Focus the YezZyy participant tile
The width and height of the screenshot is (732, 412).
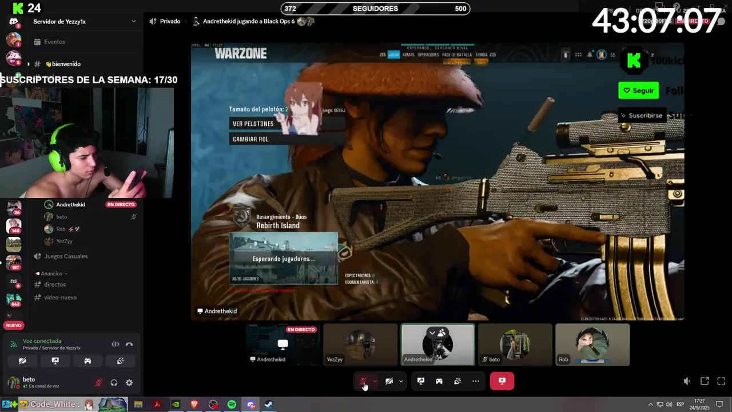(x=360, y=344)
